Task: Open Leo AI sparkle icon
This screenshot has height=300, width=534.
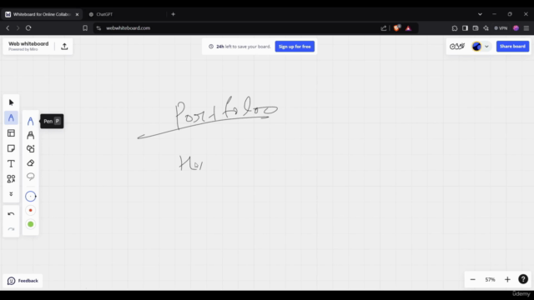Action: click(x=486, y=28)
